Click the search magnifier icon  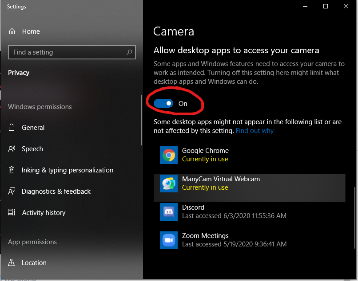129,52
